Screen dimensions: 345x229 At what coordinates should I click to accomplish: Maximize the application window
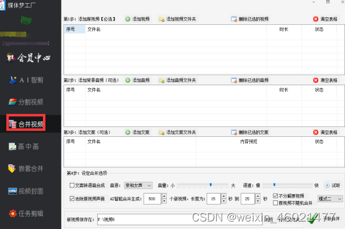(x=328, y=2)
